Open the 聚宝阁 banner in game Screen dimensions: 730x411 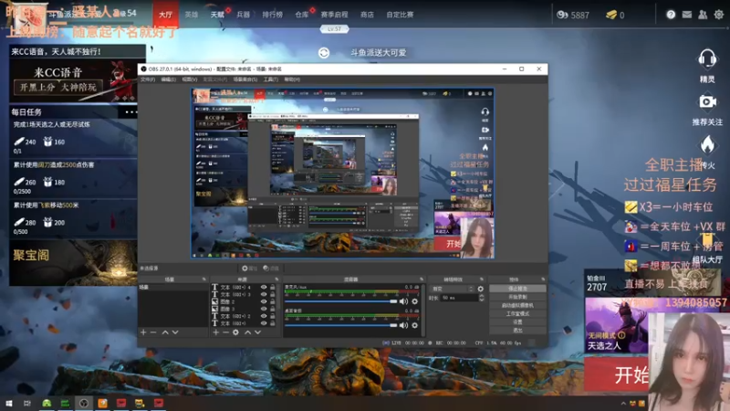click(73, 262)
